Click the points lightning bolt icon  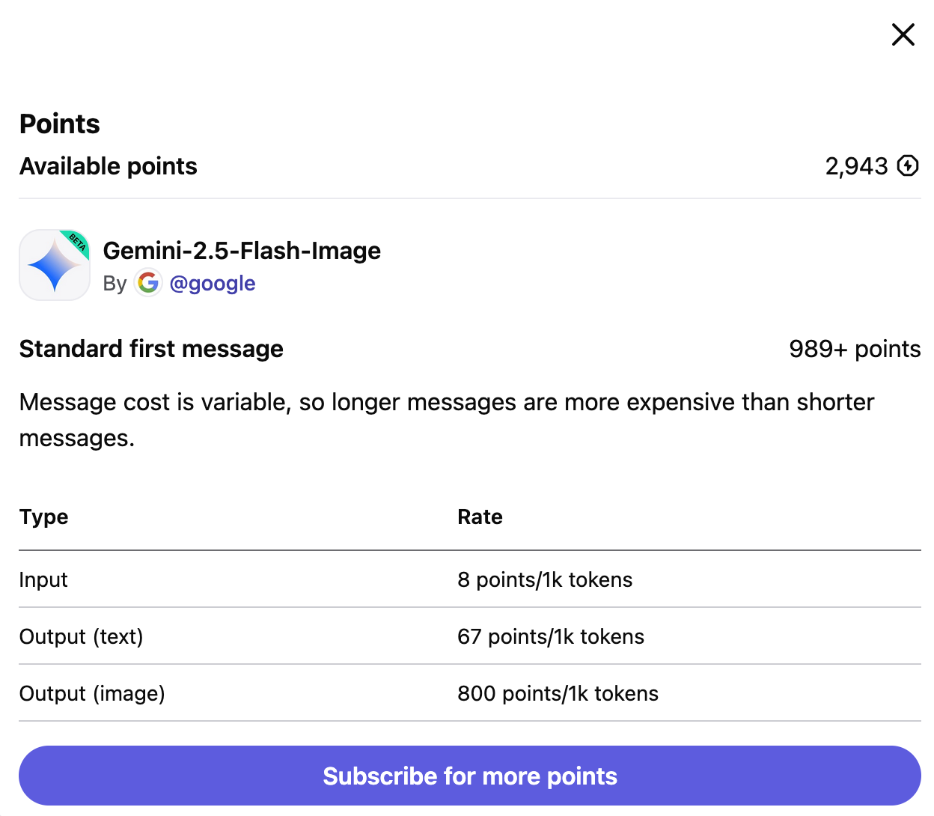click(x=908, y=165)
